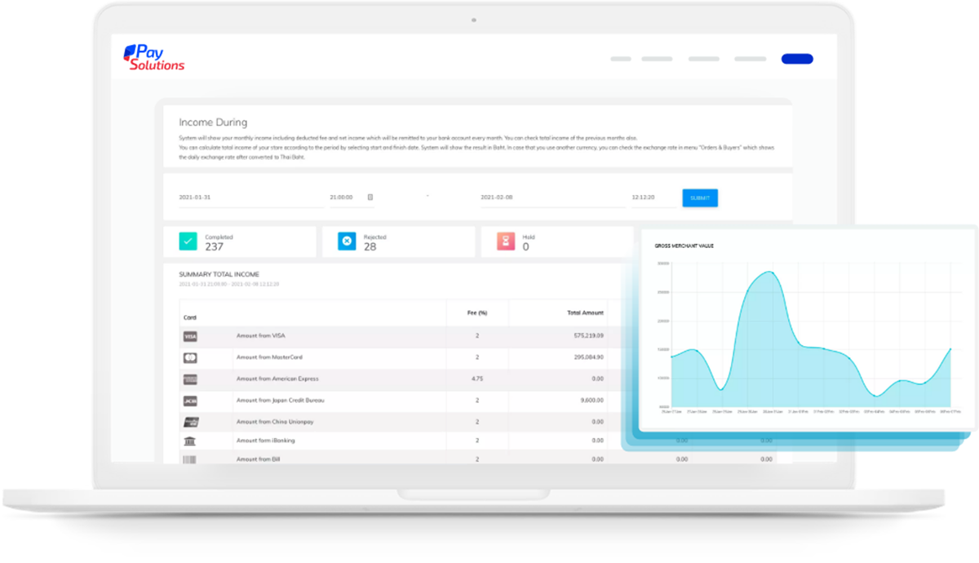979x563 pixels.
Task: Click the MasterCard icon in table
Action: point(190,357)
